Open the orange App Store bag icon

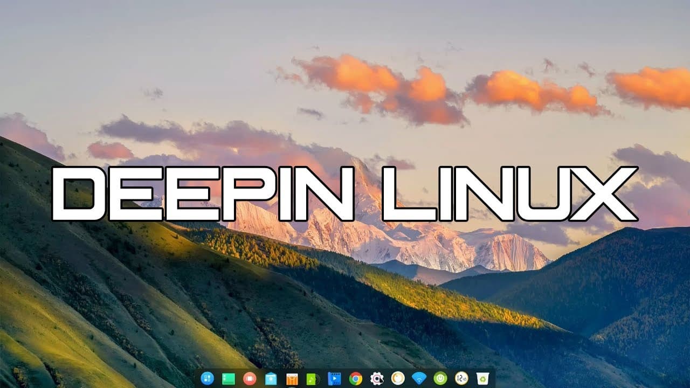click(292, 378)
